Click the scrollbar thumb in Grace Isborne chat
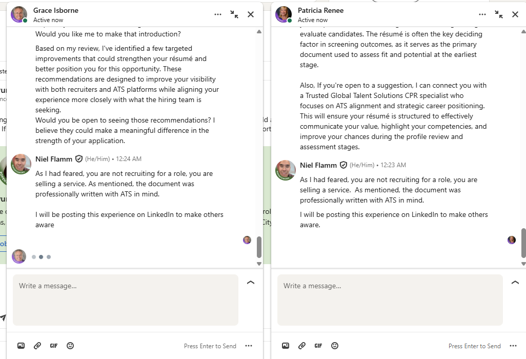The width and height of the screenshot is (526, 359). 259,247
